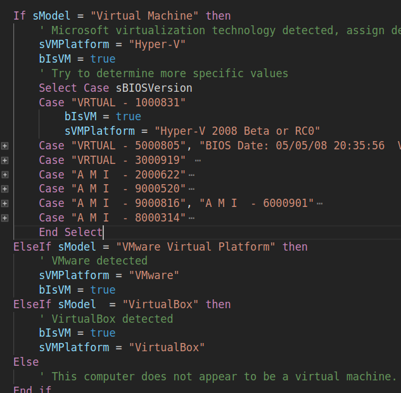Place cursor at the End Select line
The width and height of the screenshot is (401, 393).
70,232
